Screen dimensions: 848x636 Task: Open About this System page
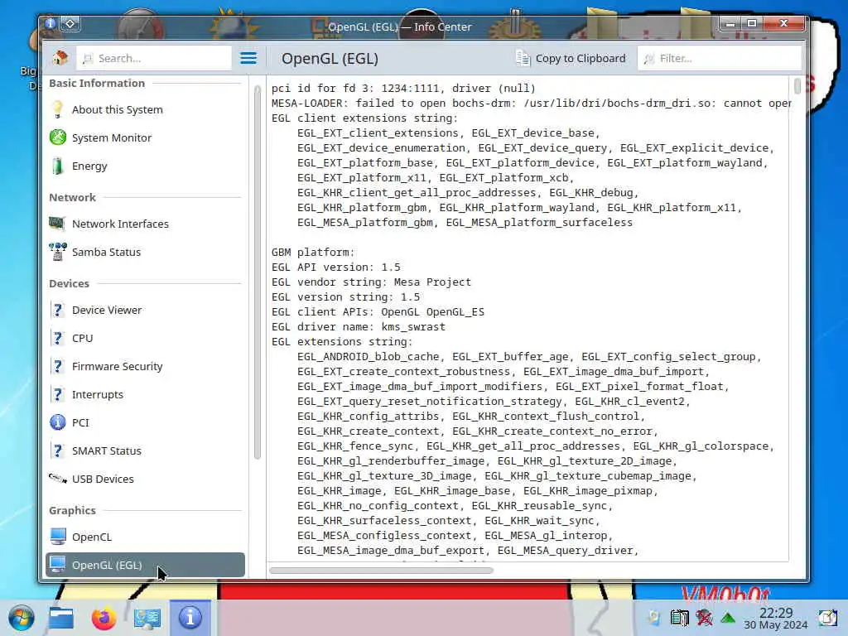click(x=145, y=109)
